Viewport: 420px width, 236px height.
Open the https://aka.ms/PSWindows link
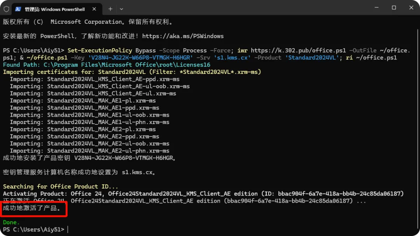coord(183,36)
